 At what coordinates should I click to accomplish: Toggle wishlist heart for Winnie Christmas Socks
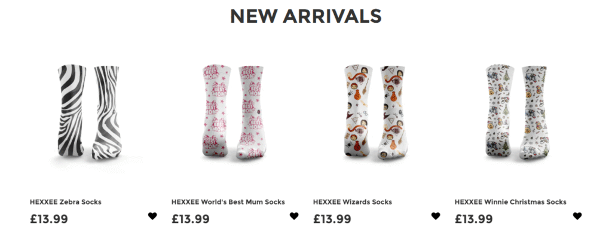[577, 216]
